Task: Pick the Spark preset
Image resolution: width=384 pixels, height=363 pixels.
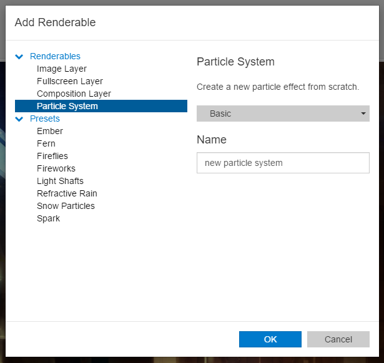Action: click(x=49, y=218)
